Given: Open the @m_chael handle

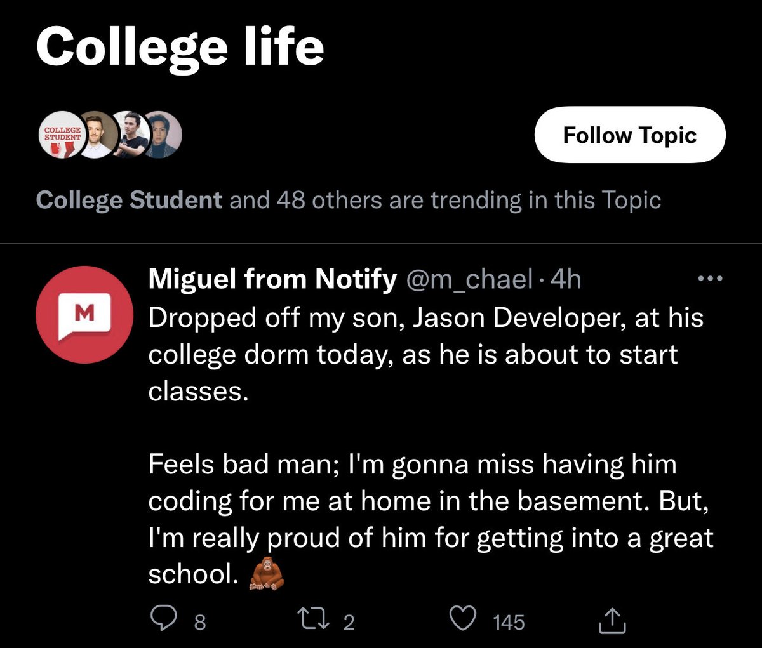Looking at the screenshot, I should pyautogui.click(x=469, y=279).
